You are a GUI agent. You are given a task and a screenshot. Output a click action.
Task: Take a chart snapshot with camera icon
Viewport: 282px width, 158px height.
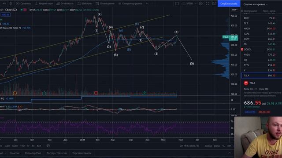point(214,4)
